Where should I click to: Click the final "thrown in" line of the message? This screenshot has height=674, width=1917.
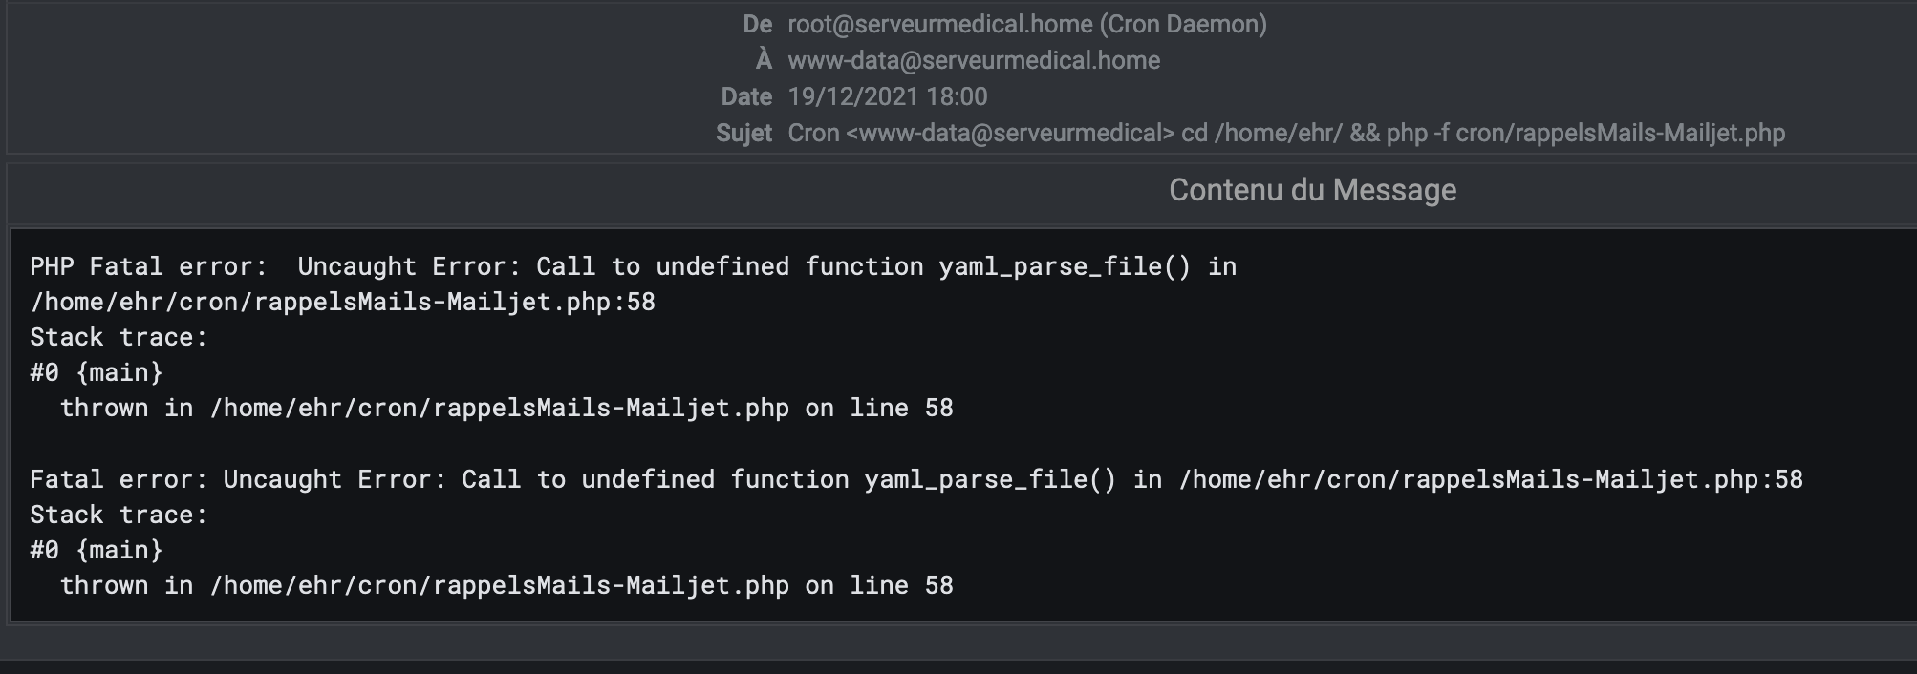click(x=506, y=585)
